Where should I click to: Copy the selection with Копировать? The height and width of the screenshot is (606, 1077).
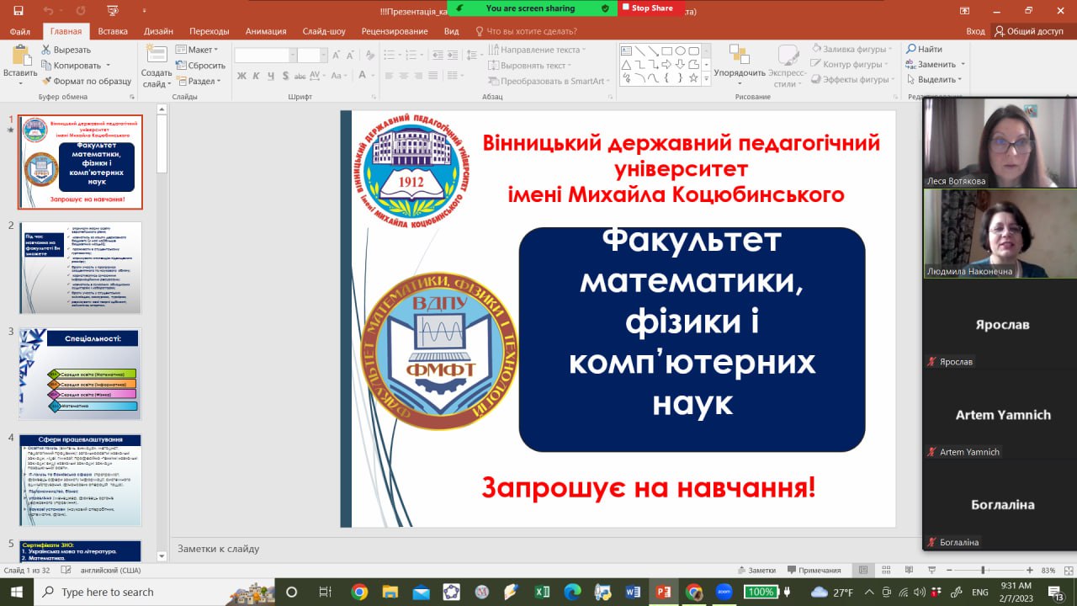(x=72, y=65)
